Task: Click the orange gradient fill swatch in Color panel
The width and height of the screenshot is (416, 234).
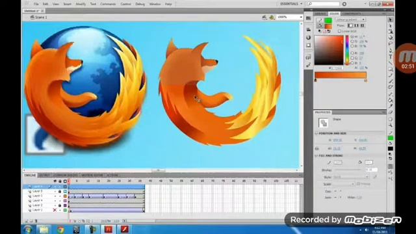Action: [x=328, y=26]
